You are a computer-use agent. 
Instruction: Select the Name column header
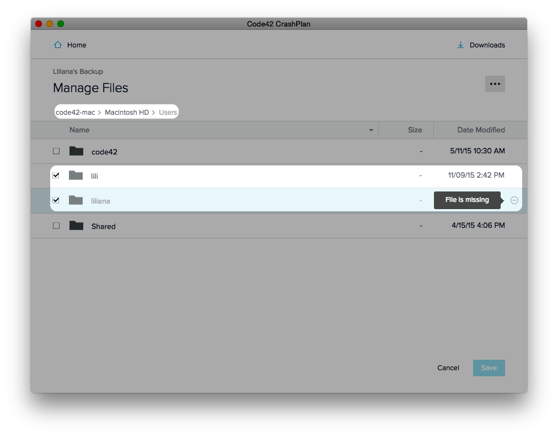pyautogui.click(x=79, y=130)
